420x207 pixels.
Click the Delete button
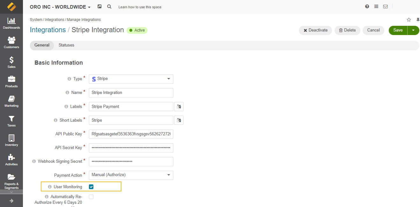(347, 30)
